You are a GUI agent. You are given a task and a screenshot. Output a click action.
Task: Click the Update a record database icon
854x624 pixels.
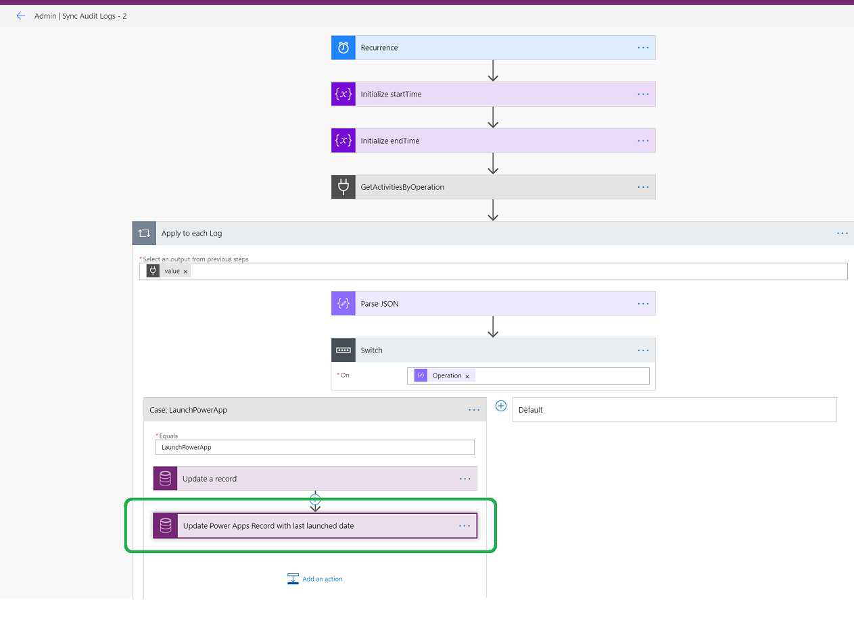[x=164, y=478]
